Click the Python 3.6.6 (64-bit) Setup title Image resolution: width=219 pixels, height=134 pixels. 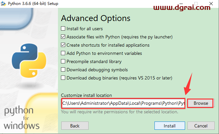coord(33,4)
